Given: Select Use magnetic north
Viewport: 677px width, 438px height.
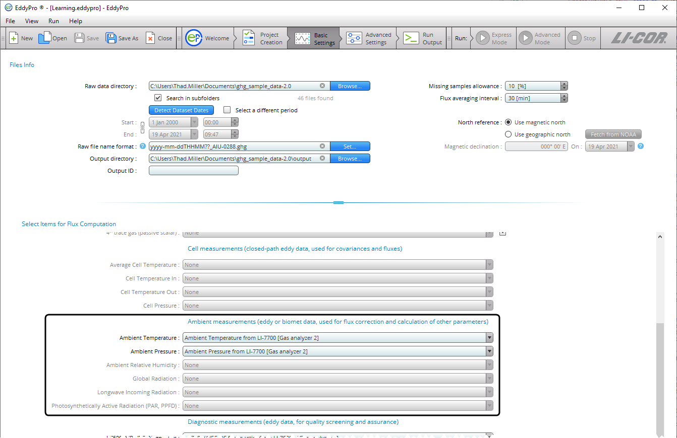Looking at the screenshot, I should coord(509,122).
